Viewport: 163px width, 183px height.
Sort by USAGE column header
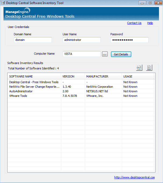tap(138, 76)
